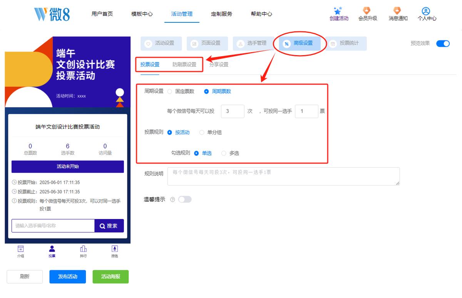Viewport: 462px width, 298px height.
Task: Click the title 端午文创设计比赛投票活动
Action: tap(68, 127)
